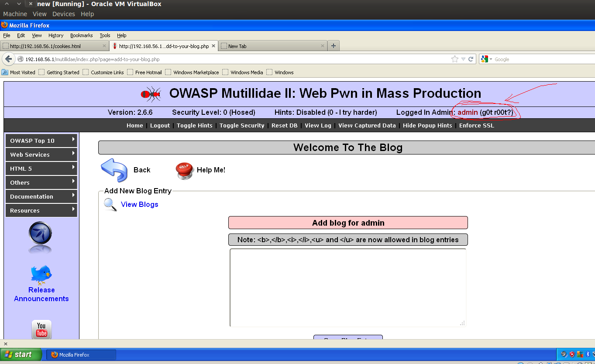Click the View Blogs magnifier icon
The image size is (595, 364).
click(x=110, y=205)
